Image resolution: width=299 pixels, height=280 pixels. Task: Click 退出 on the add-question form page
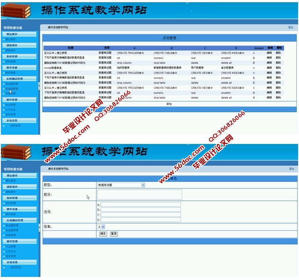click(292, 169)
